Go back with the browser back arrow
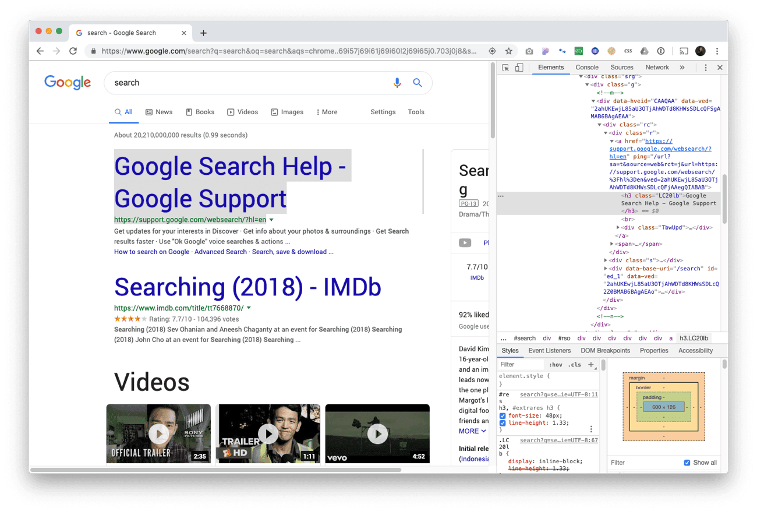Screen dimensions: 757x511 (x=40, y=51)
